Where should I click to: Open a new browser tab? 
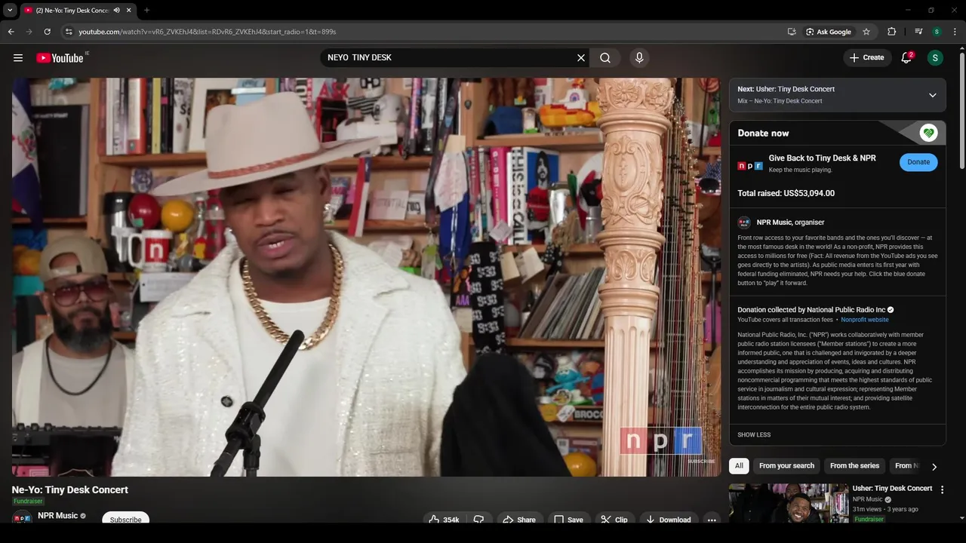click(x=146, y=10)
